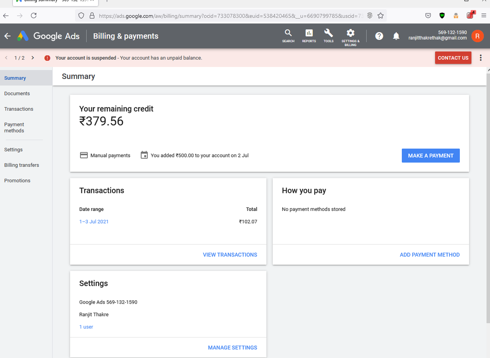The image size is (490, 358).
Task: Click the green W extension icon
Action: [x=442, y=16]
